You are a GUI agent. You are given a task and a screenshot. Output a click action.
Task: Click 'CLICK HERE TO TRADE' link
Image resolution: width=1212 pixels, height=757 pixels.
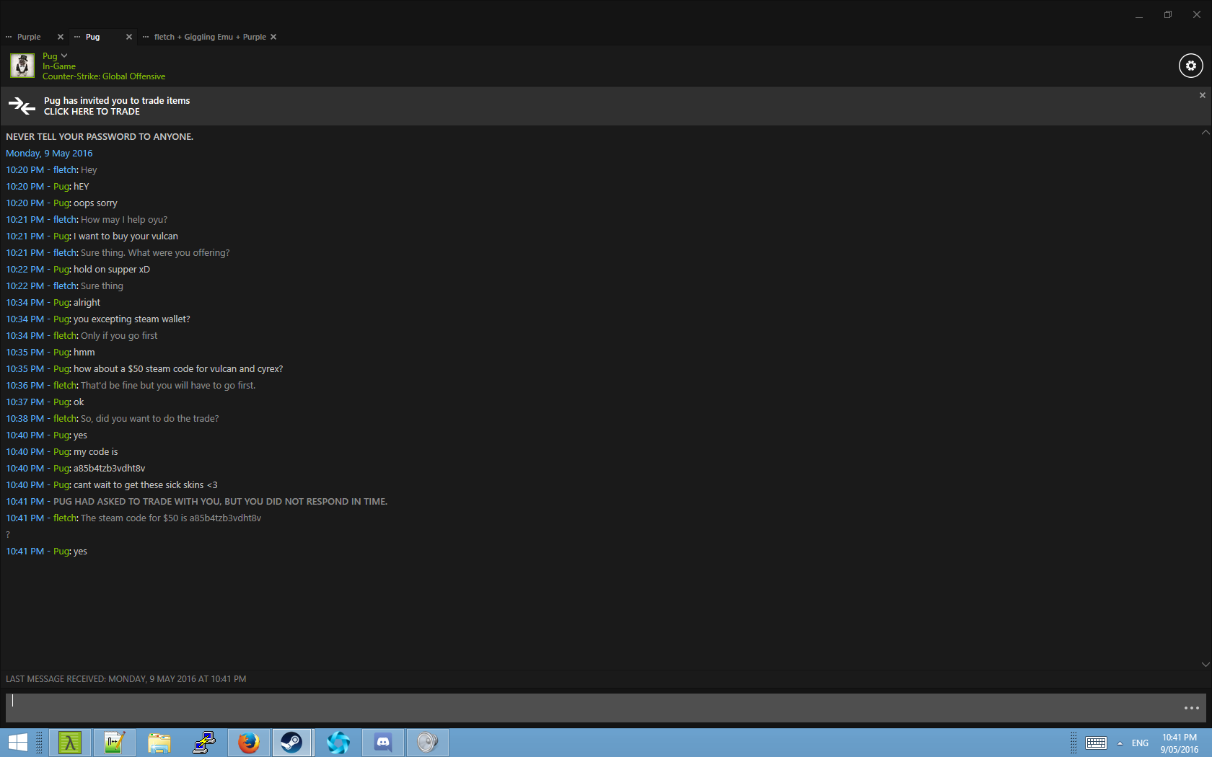92,112
